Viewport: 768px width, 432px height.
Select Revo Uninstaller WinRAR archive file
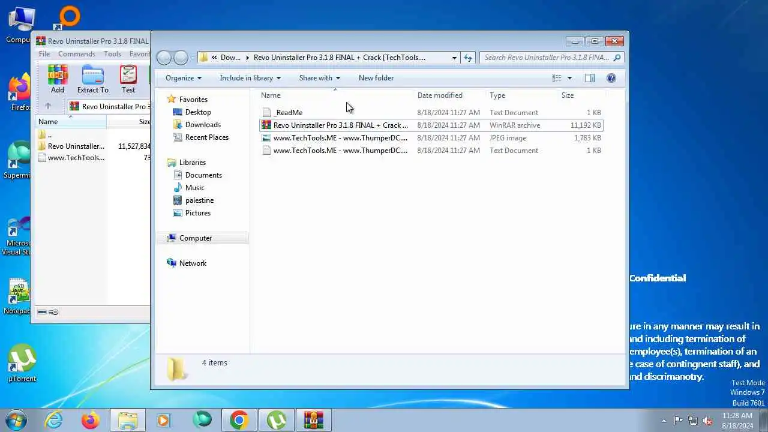[x=431, y=125]
